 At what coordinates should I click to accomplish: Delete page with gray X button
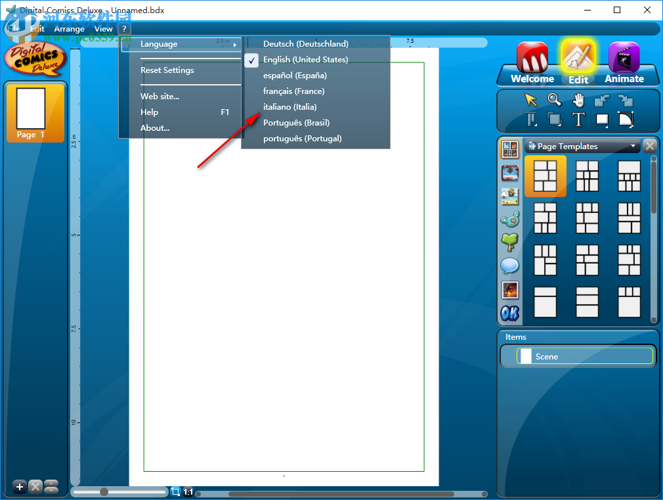pyautogui.click(x=35, y=487)
